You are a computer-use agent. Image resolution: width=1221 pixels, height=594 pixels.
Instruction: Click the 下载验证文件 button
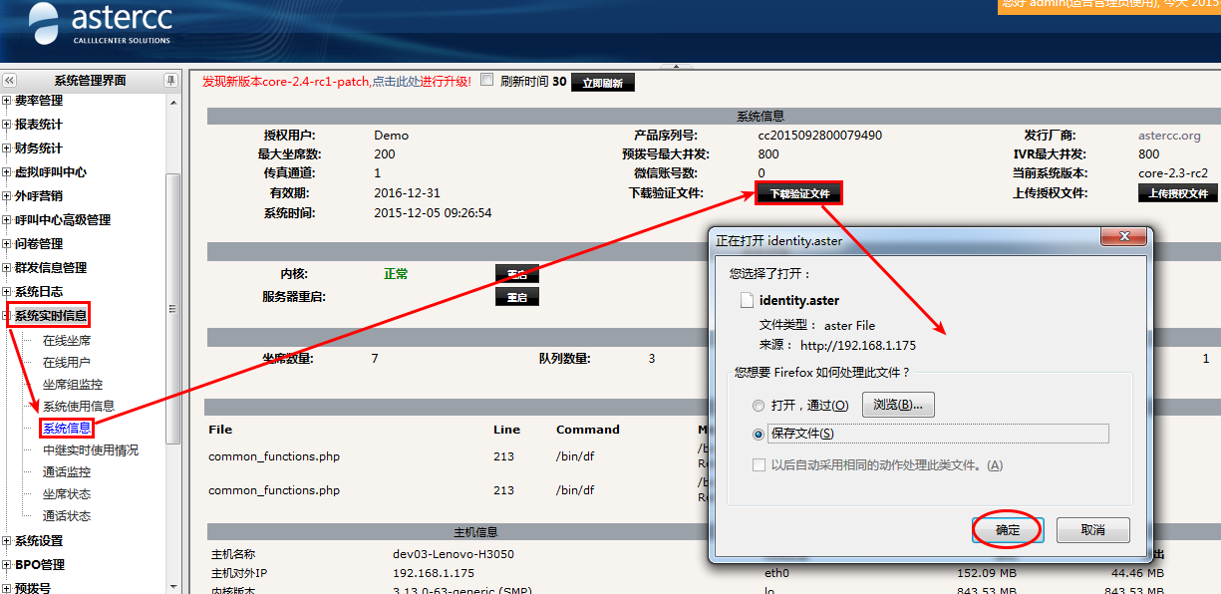(x=799, y=193)
